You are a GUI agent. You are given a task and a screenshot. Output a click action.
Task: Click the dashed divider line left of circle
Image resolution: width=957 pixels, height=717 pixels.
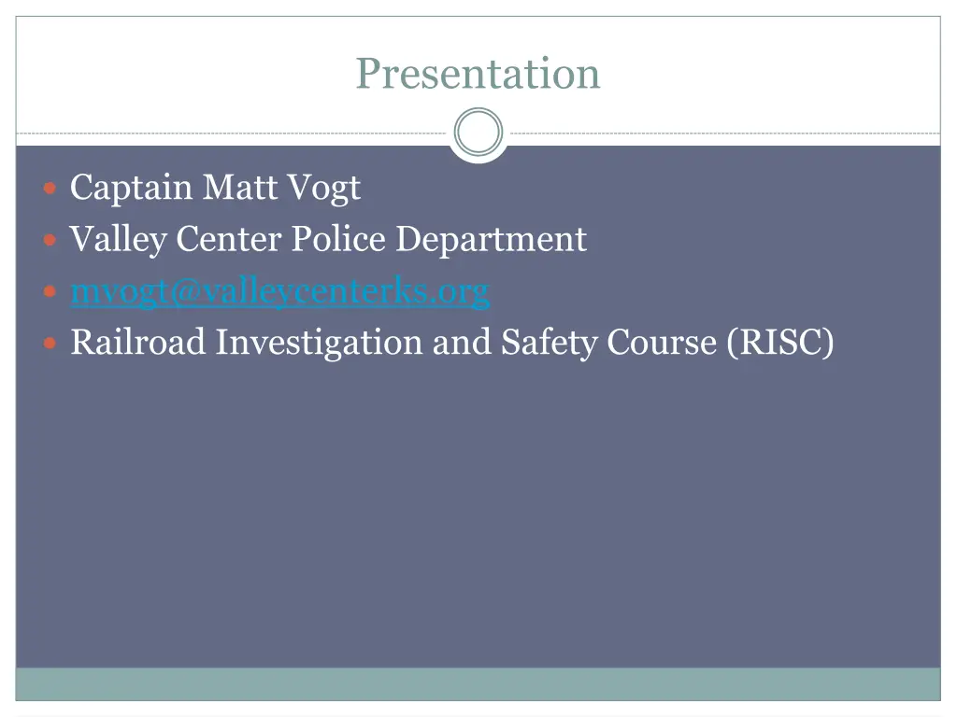click(232, 133)
